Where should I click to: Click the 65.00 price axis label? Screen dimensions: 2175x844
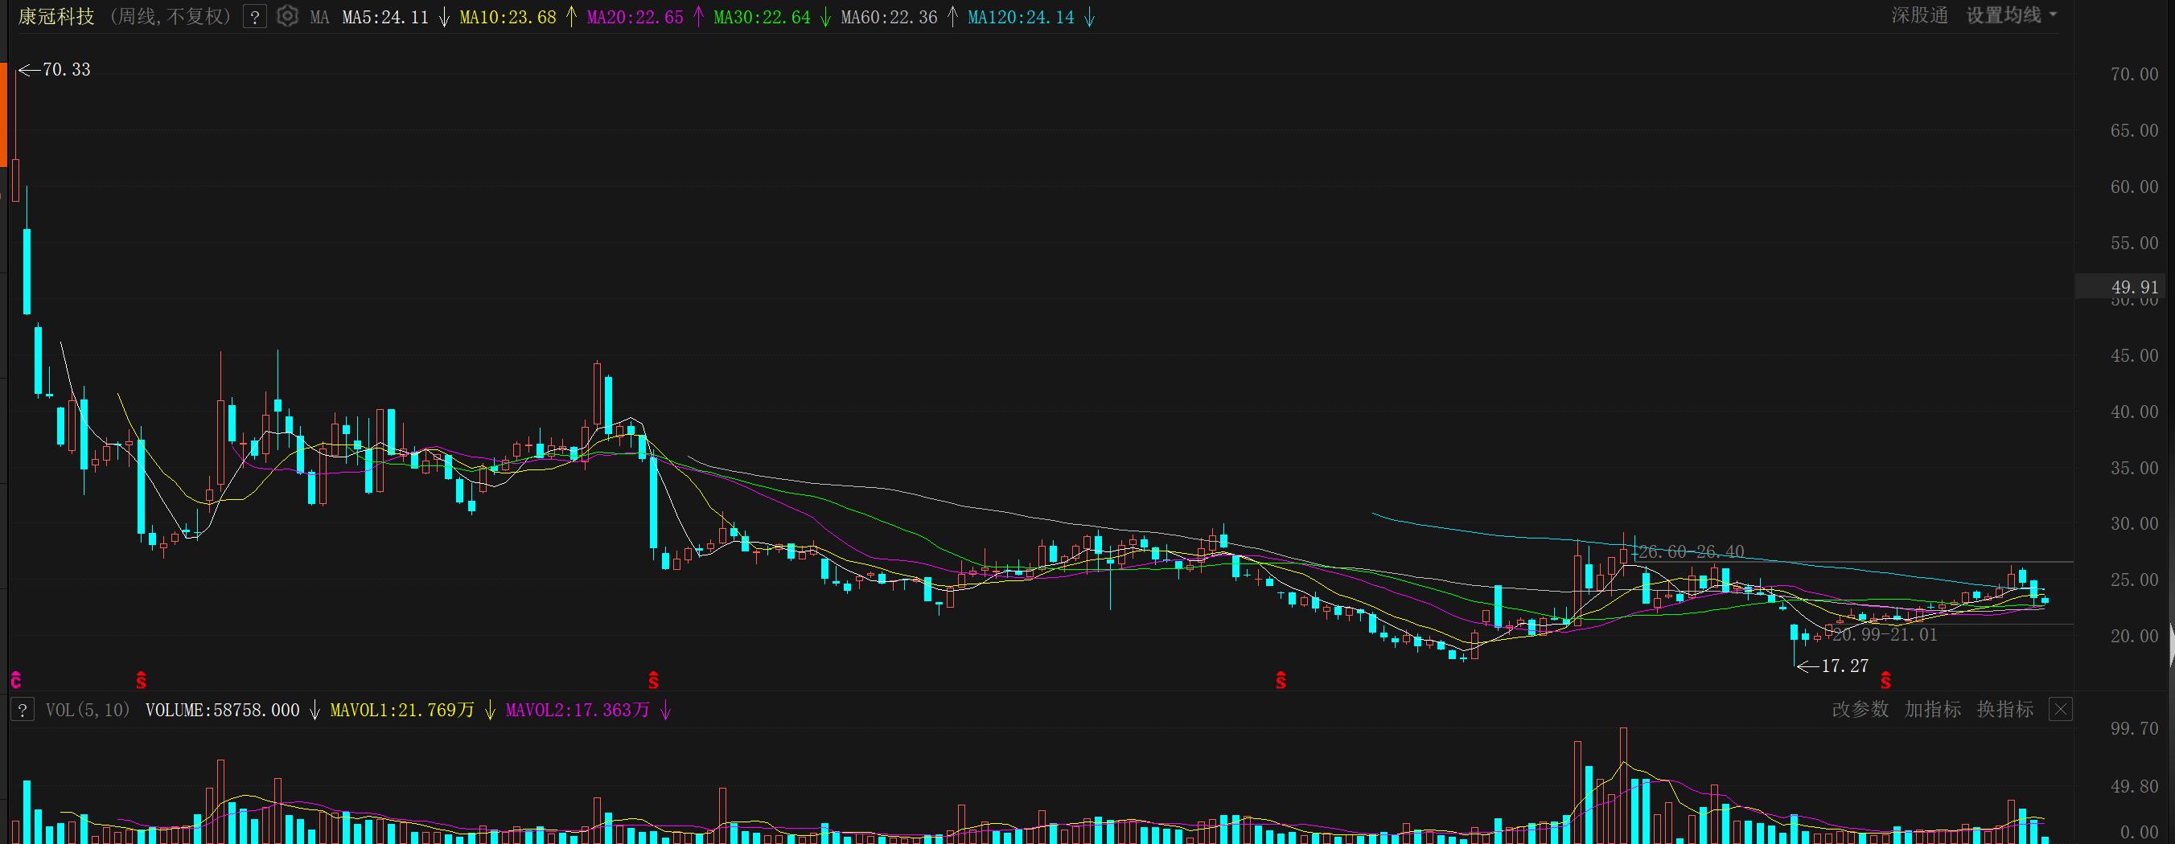point(2135,131)
